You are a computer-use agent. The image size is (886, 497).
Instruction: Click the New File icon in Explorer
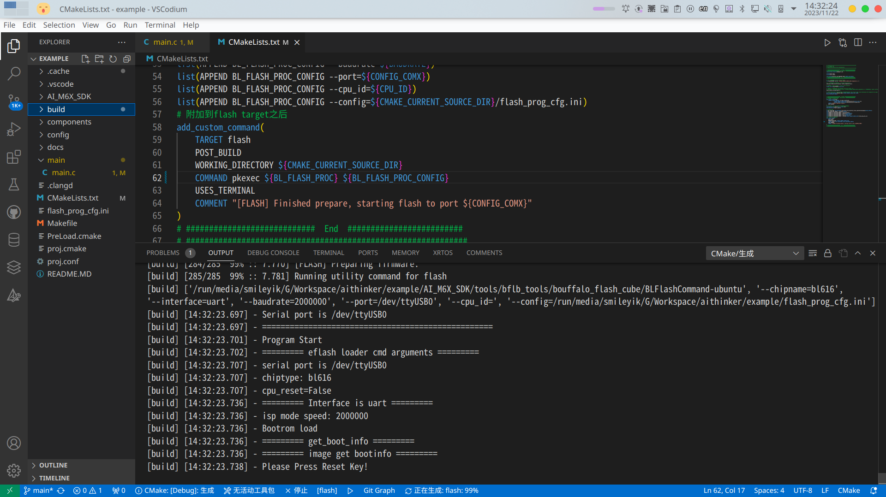(x=85, y=59)
